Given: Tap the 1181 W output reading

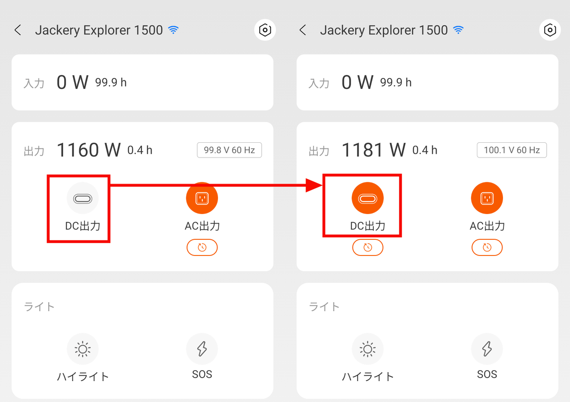Looking at the screenshot, I should [x=373, y=150].
